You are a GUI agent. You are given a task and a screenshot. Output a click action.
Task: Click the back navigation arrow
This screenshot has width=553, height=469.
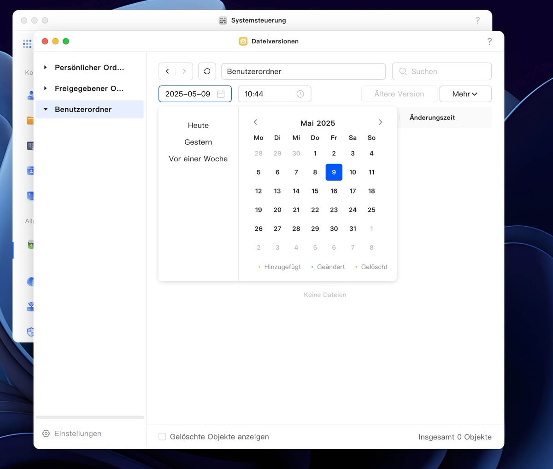tap(167, 71)
